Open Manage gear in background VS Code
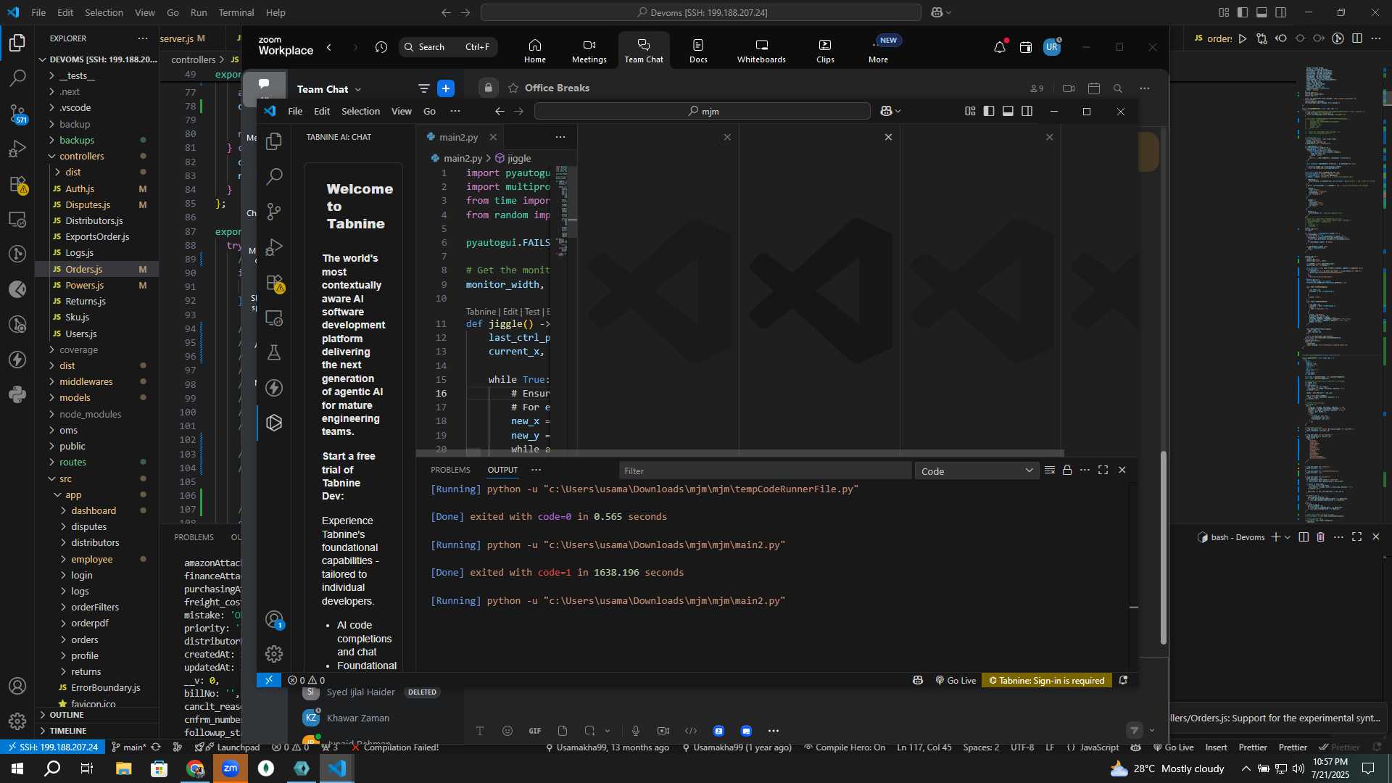Viewport: 1392px width, 783px height. click(17, 721)
